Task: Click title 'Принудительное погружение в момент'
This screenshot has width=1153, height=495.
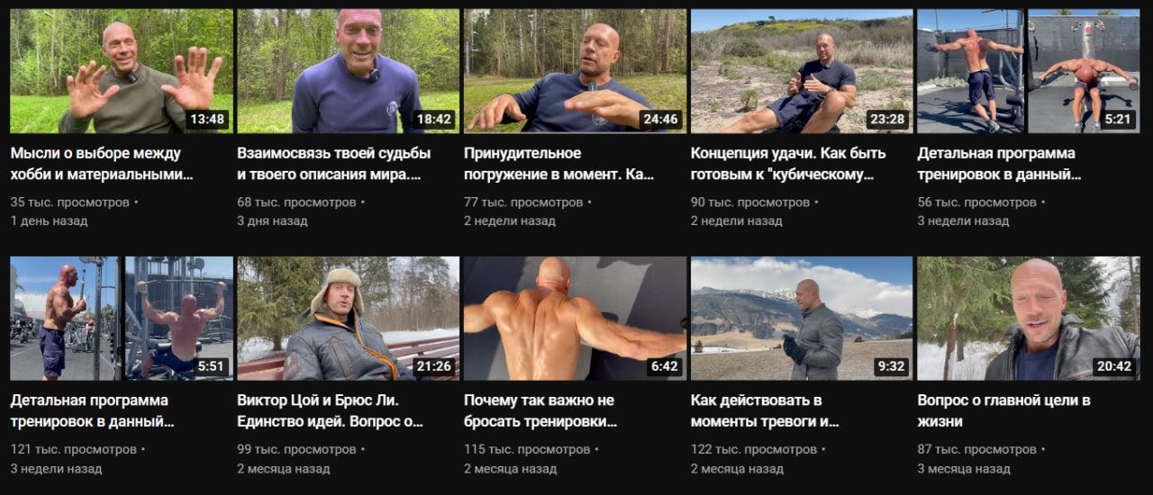Action: click(x=558, y=164)
